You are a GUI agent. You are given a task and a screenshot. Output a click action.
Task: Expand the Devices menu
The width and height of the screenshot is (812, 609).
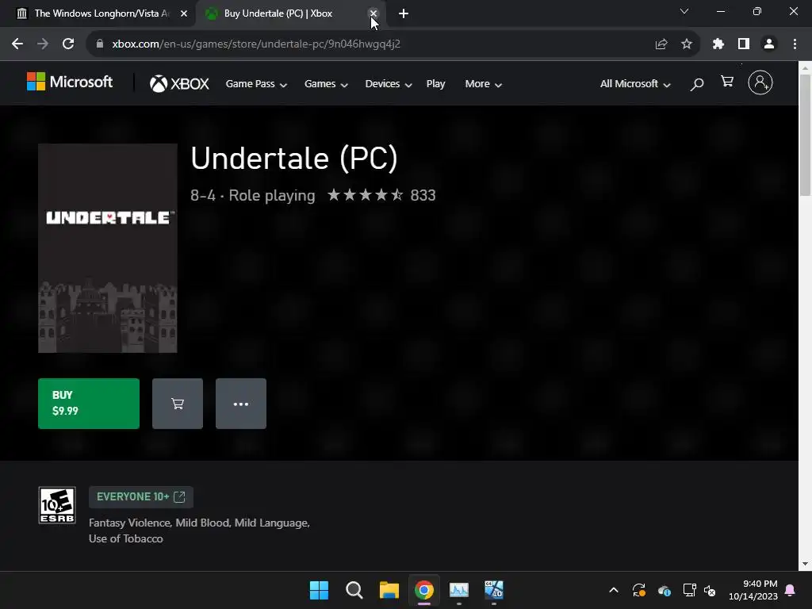389,84
